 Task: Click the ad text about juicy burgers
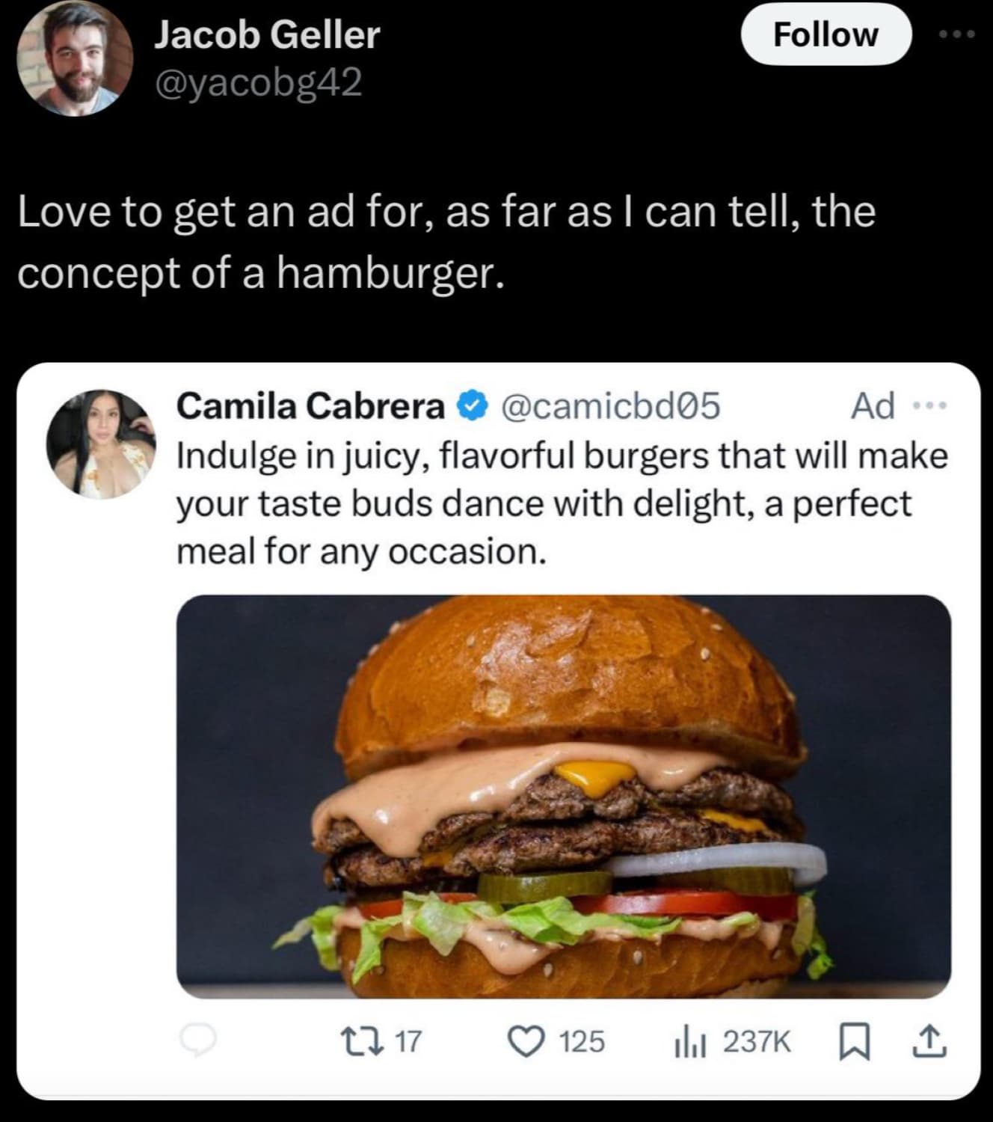(561, 503)
